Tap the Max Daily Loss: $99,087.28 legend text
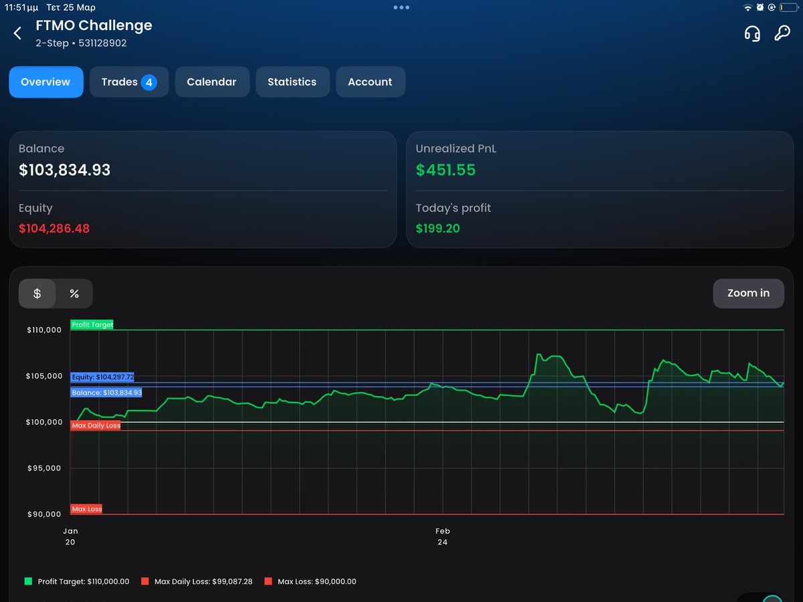The width and height of the screenshot is (803, 602). [203, 582]
